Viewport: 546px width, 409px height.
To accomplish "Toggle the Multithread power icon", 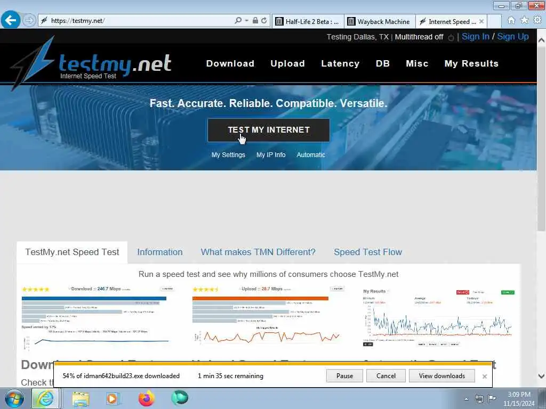I will 451,37.
